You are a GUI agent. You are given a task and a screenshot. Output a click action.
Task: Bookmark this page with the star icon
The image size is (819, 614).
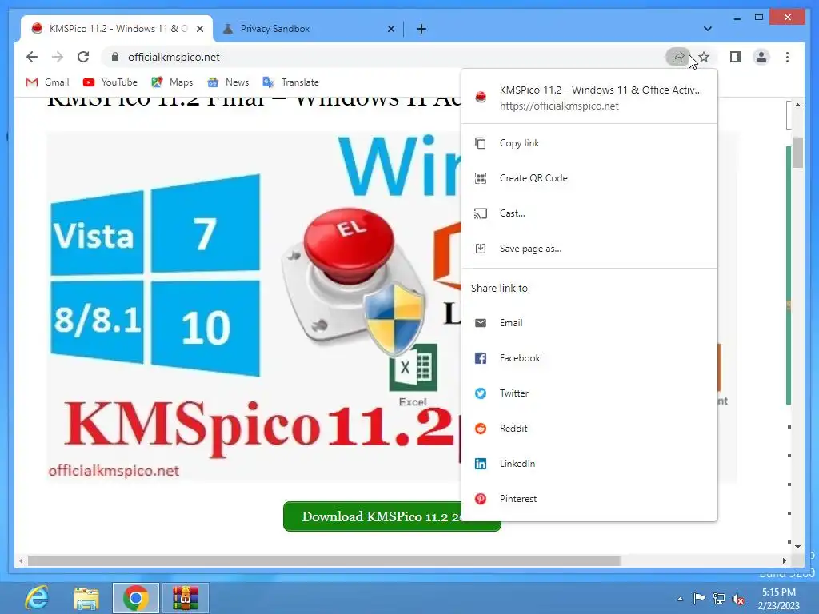(x=704, y=57)
